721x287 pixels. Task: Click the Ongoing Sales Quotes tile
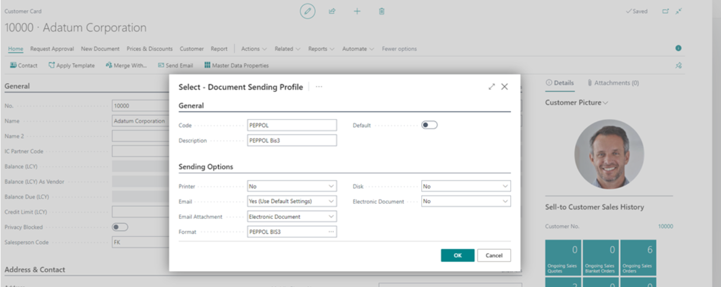(563, 258)
